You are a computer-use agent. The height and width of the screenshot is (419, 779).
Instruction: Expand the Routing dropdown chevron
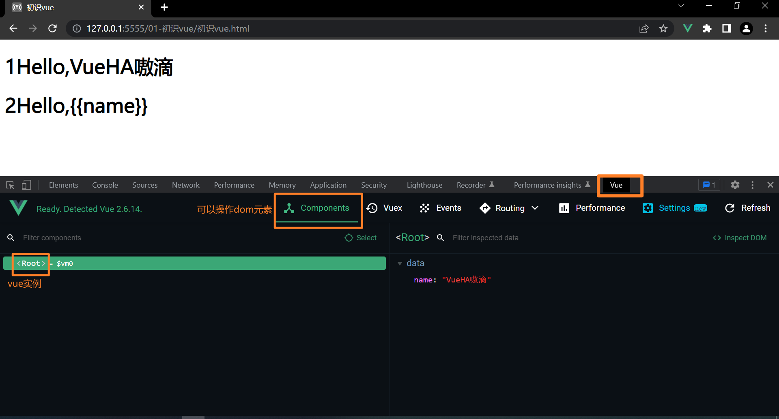click(535, 208)
